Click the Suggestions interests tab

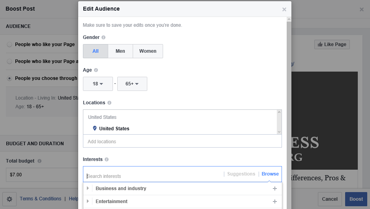point(241,174)
